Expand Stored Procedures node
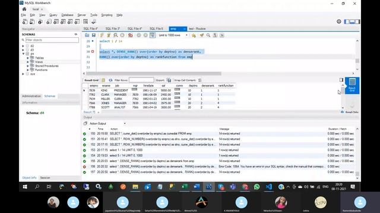The height and width of the screenshot is (213, 380). coord(28,66)
